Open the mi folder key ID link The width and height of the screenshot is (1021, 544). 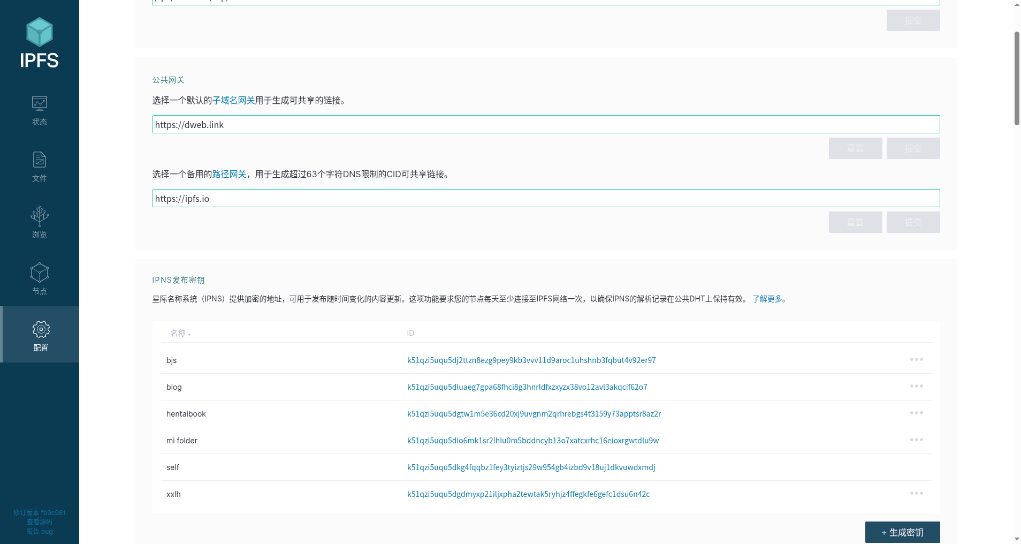click(x=533, y=441)
